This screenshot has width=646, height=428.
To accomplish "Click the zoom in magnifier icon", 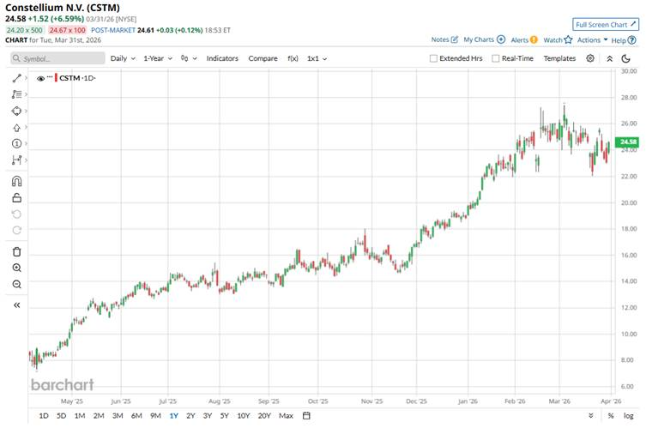I will [16, 268].
